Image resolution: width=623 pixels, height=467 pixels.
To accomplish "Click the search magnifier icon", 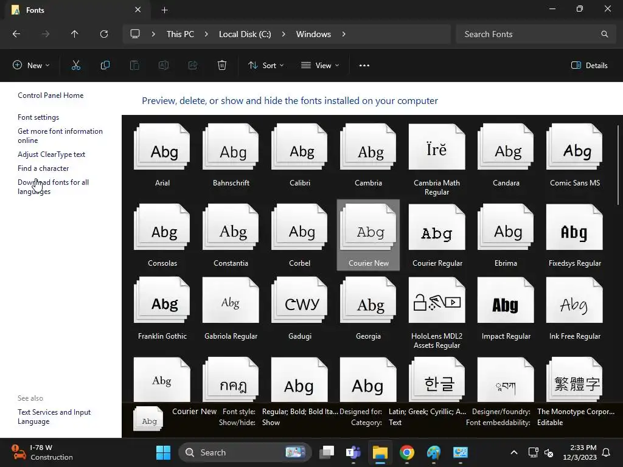I will click(604, 34).
